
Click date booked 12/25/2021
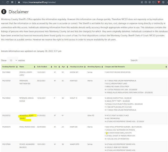click(41, 72)
